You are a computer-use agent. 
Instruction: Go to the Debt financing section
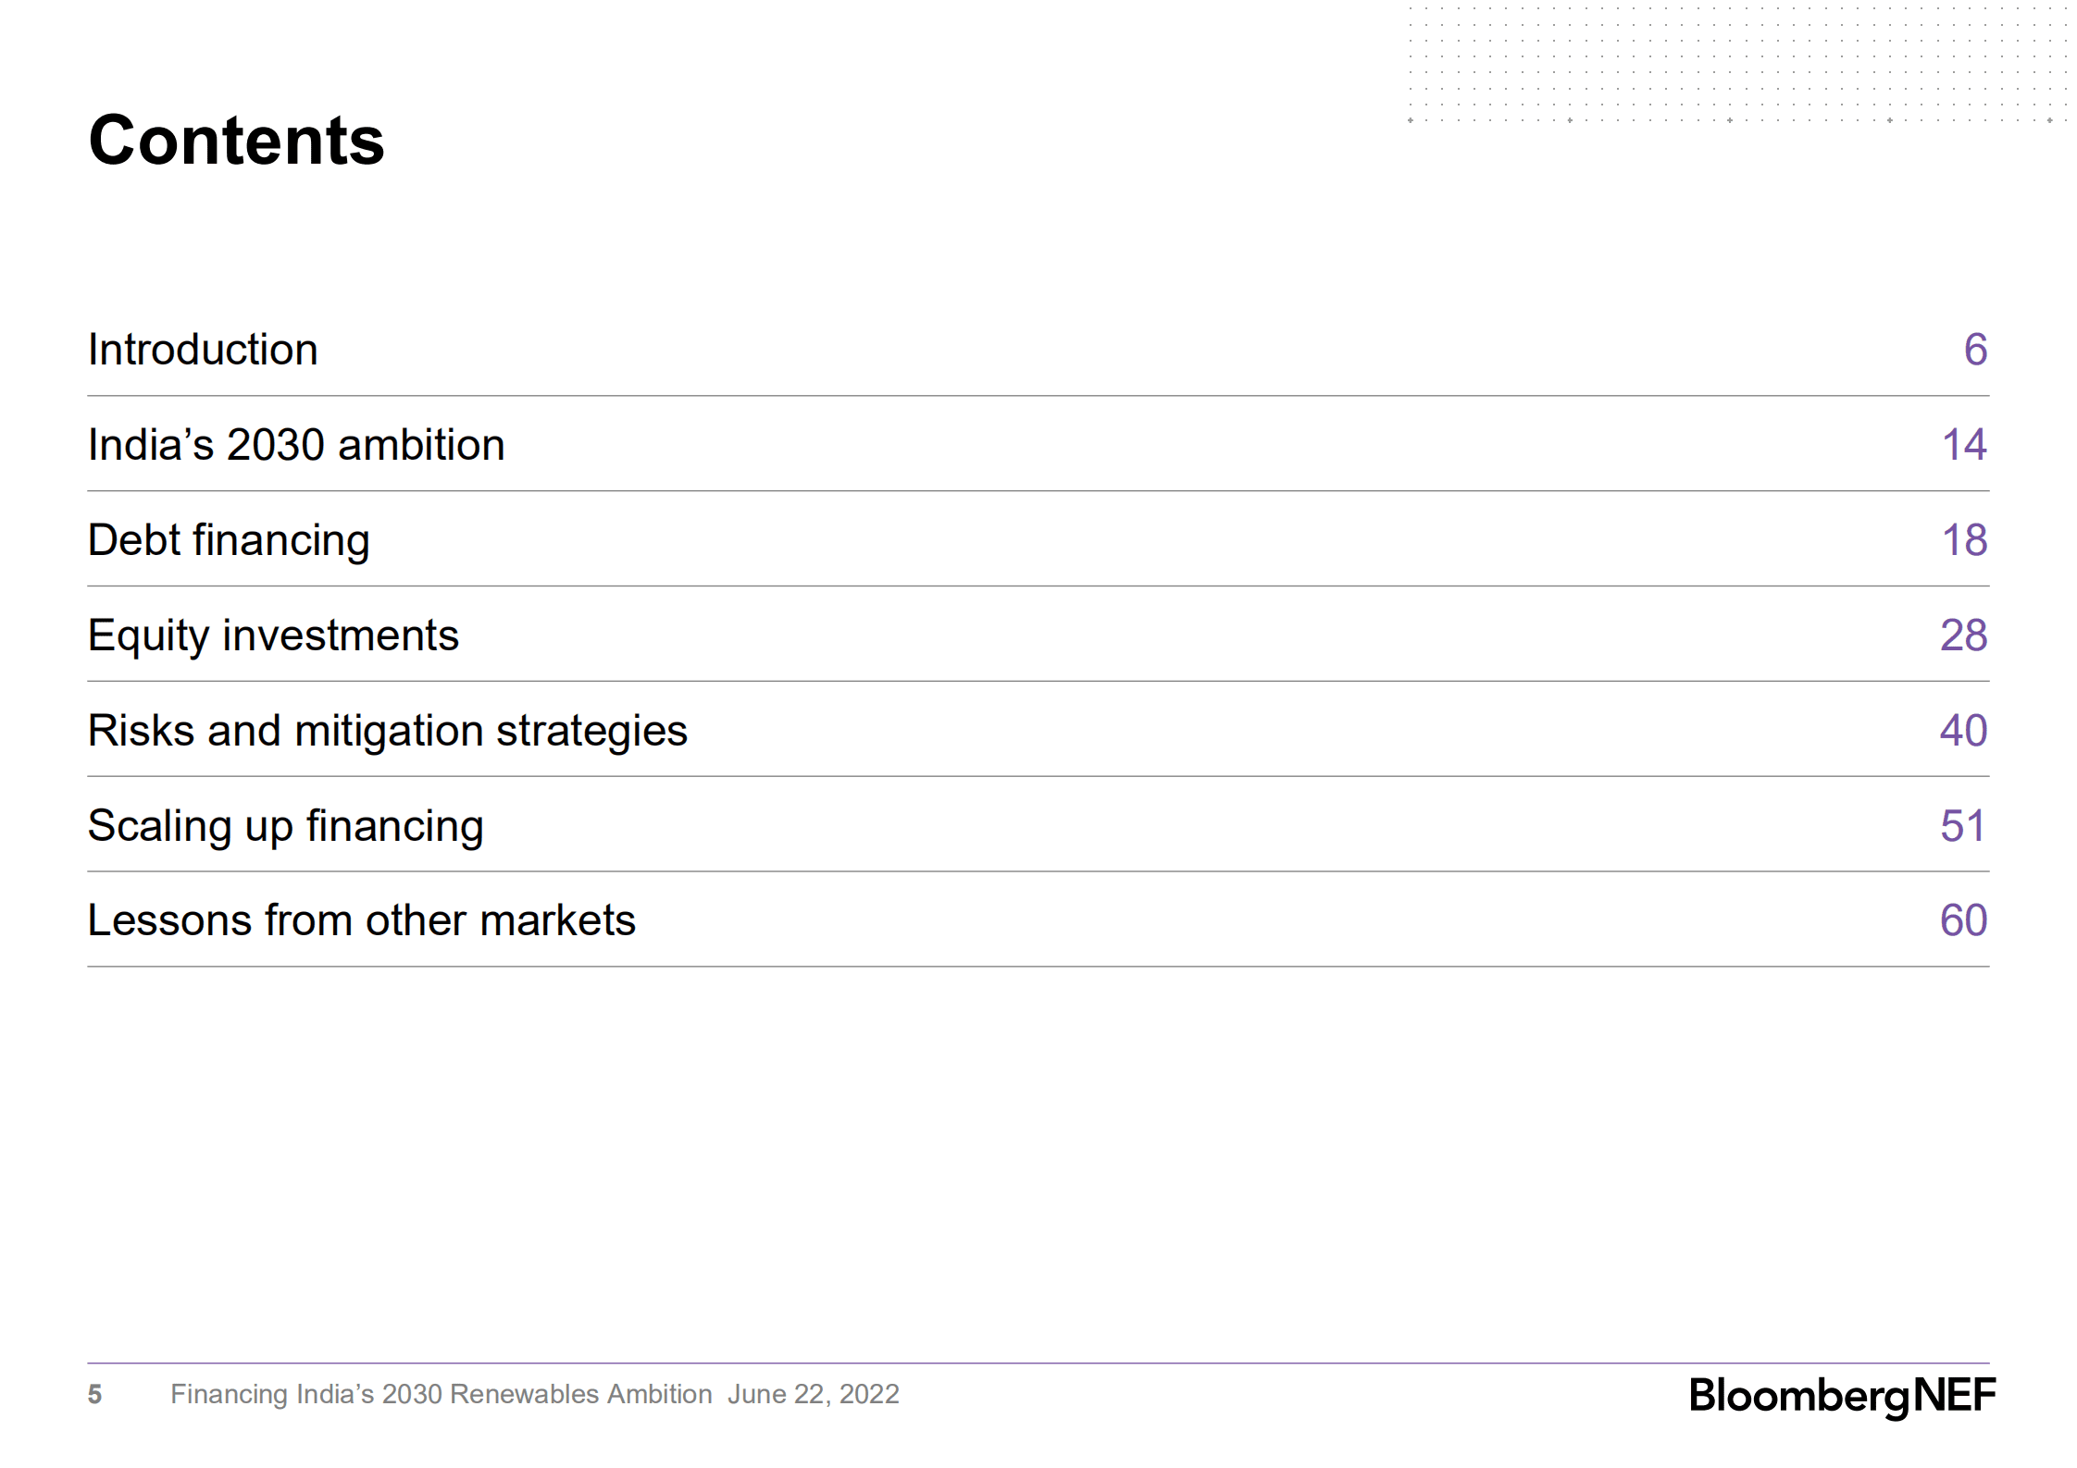(229, 540)
